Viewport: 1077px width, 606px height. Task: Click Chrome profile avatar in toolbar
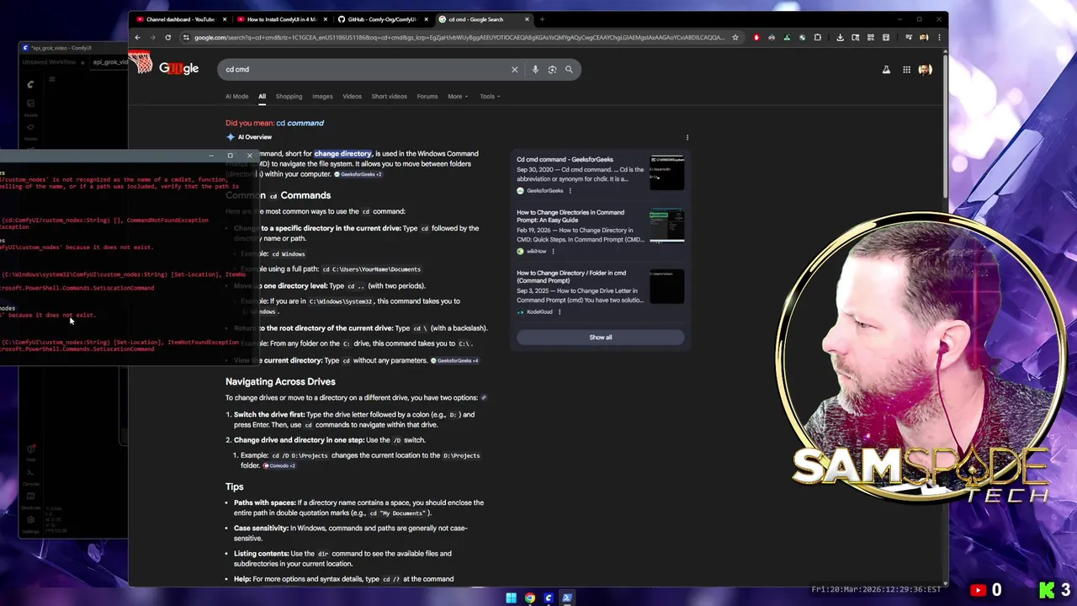tap(924, 37)
